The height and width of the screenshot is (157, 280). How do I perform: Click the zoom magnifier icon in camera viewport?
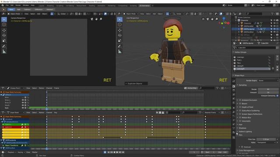[x=101, y=19]
